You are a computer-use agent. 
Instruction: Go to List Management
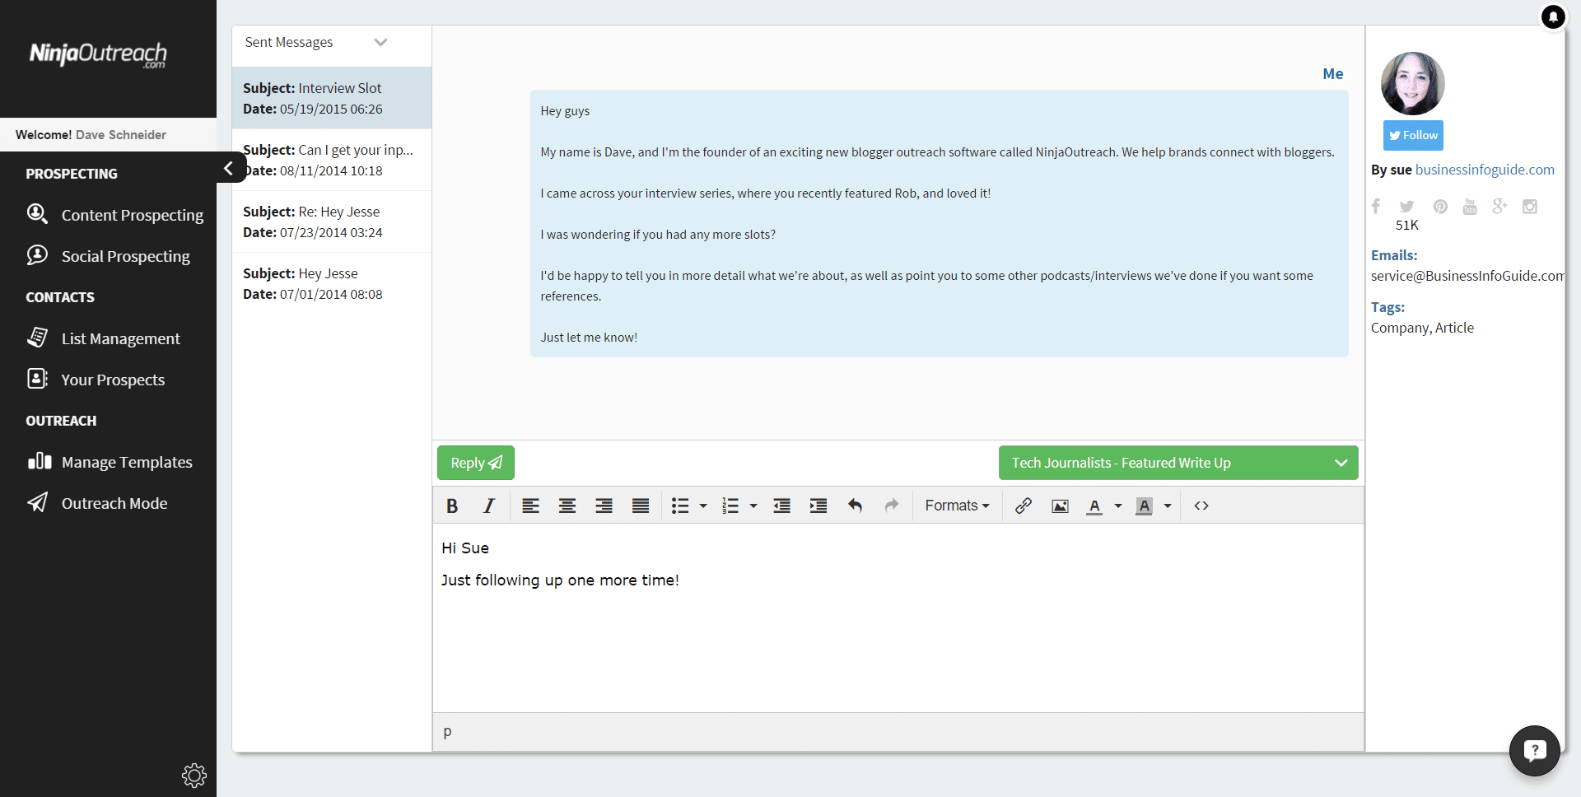pos(121,338)
